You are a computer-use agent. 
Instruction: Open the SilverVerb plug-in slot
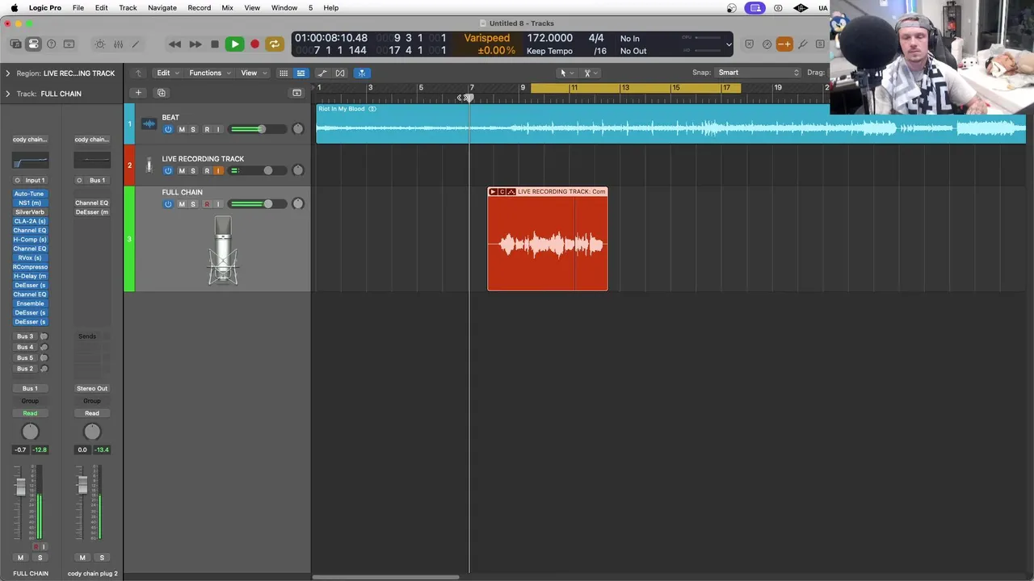30,212
